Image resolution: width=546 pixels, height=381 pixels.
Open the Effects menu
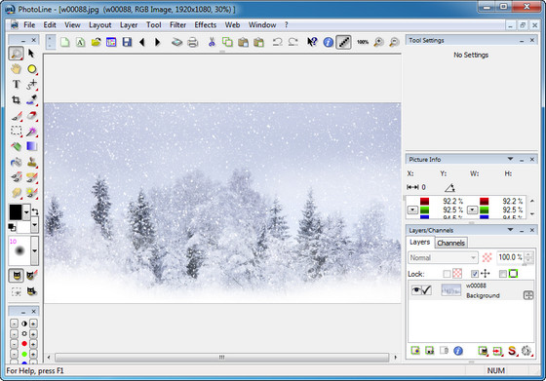click(x=206, y=25)
